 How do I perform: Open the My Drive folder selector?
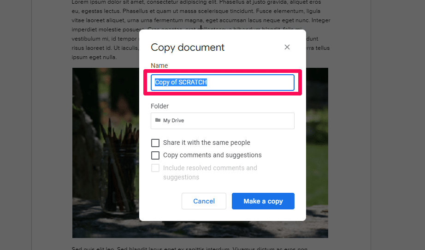(x=222, y=120)
